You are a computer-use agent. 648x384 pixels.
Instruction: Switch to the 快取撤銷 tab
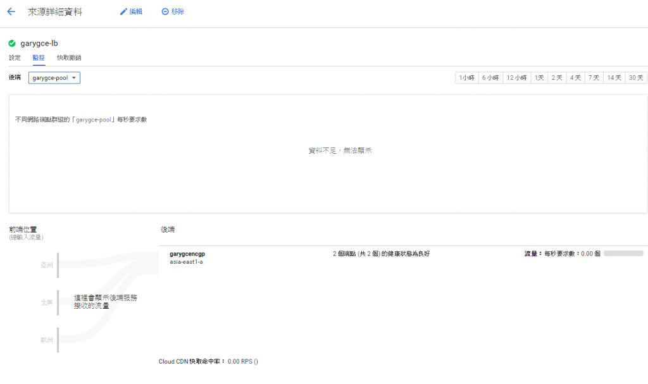[69, 58]
